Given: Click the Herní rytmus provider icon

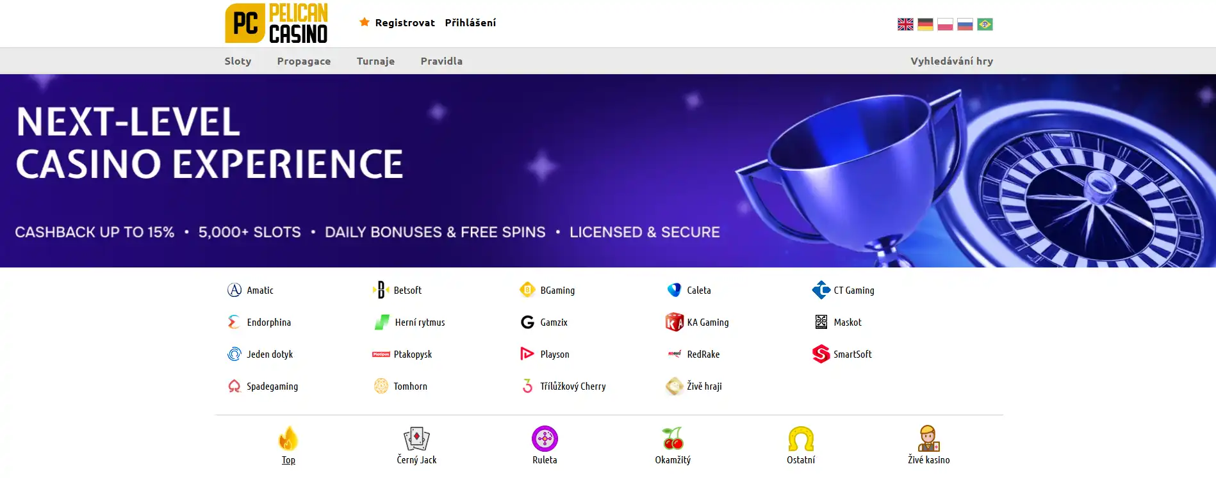Looking at the screenshot, I should (x=382, y=322).
